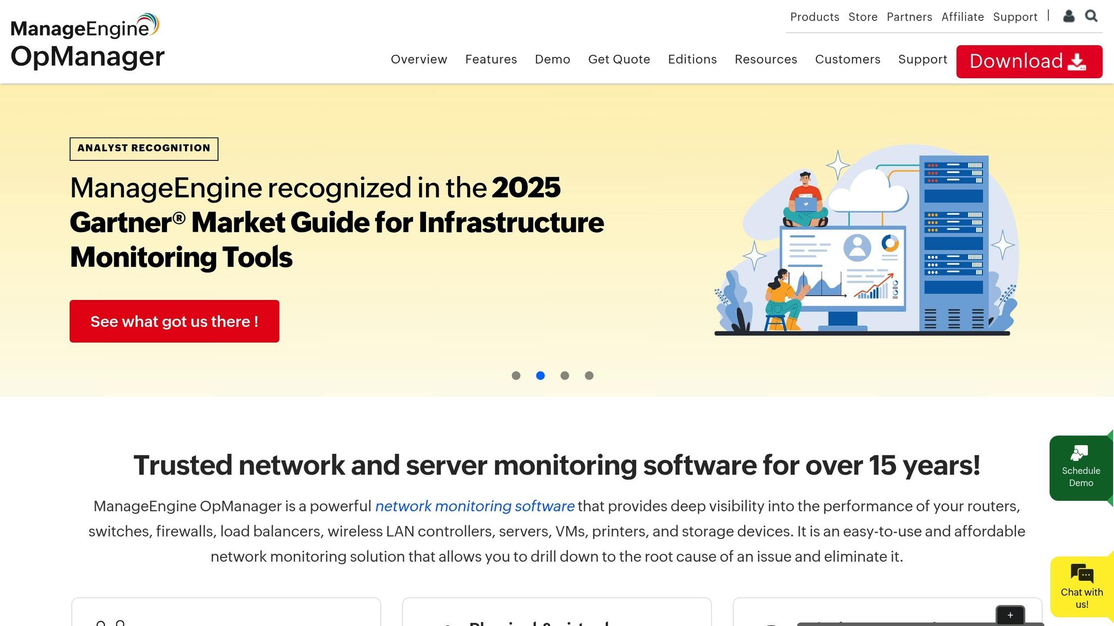Follow the 'network monitoring software' link
The width and height of the screenshot is (1114, 626).
pos(474,506)
